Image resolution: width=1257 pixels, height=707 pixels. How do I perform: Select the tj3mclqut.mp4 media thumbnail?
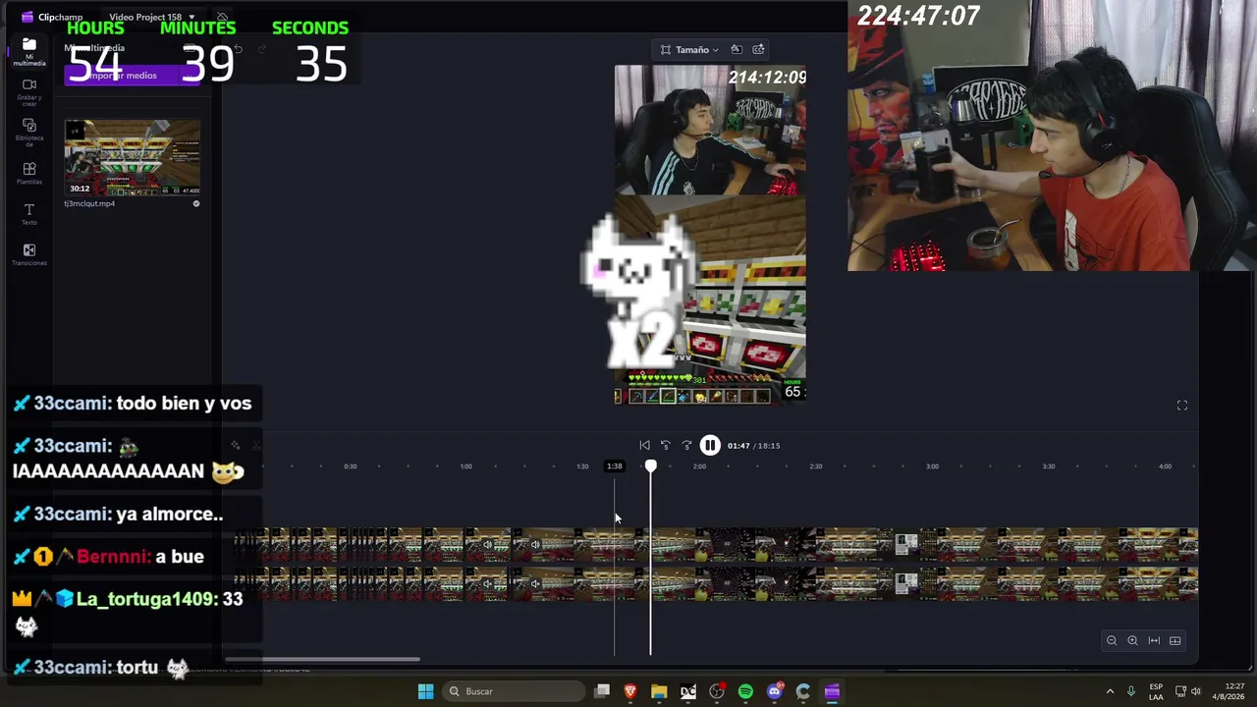[132, 158]
